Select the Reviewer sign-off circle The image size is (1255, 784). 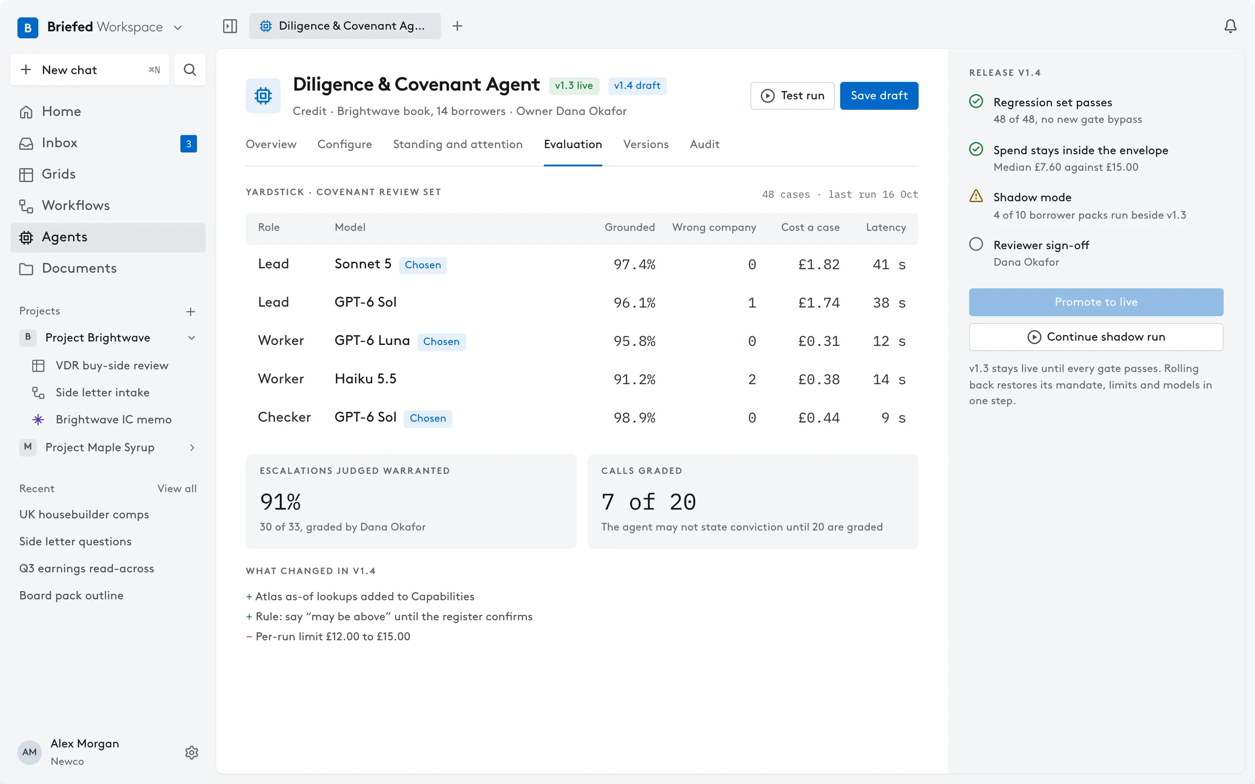pos(976,244)
